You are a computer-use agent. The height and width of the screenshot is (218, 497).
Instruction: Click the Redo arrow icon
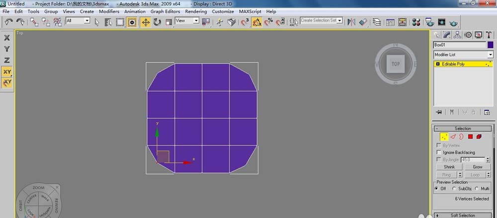pos(20,22)
